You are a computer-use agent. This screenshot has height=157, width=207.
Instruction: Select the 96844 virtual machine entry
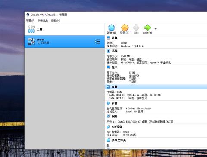[x=65, y=42]
